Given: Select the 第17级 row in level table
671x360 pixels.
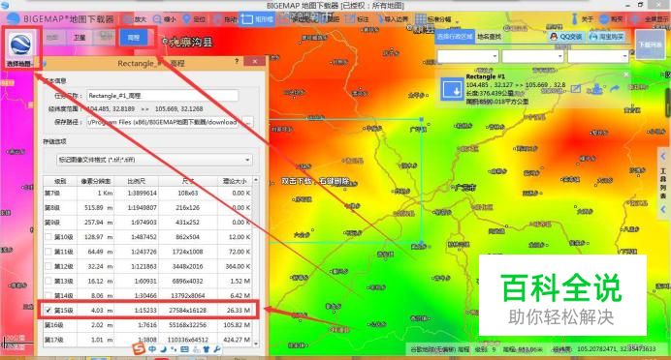Looking at the screenshot, I should (x=148, y=340).
